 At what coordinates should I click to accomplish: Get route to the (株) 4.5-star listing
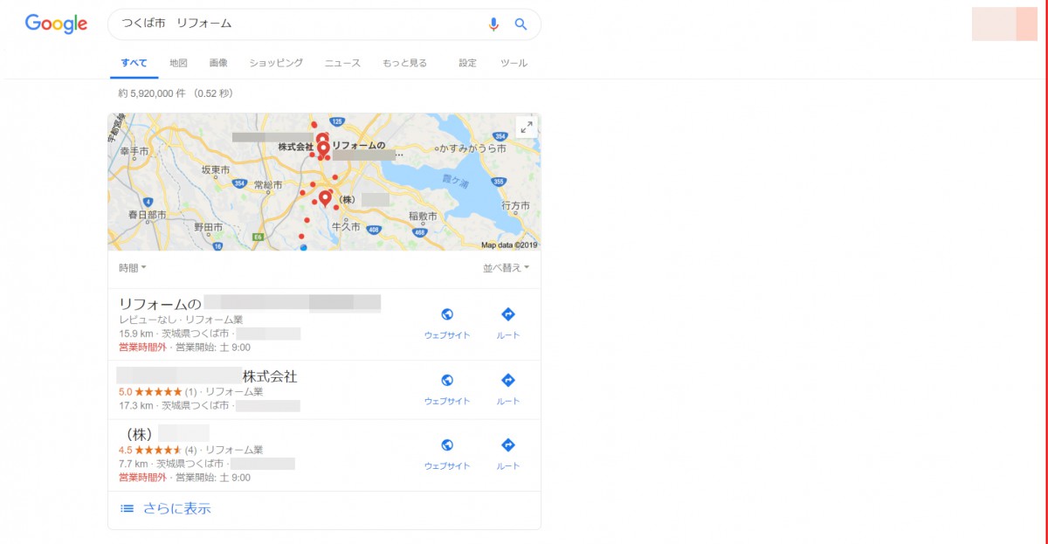(x=508, y=454)
